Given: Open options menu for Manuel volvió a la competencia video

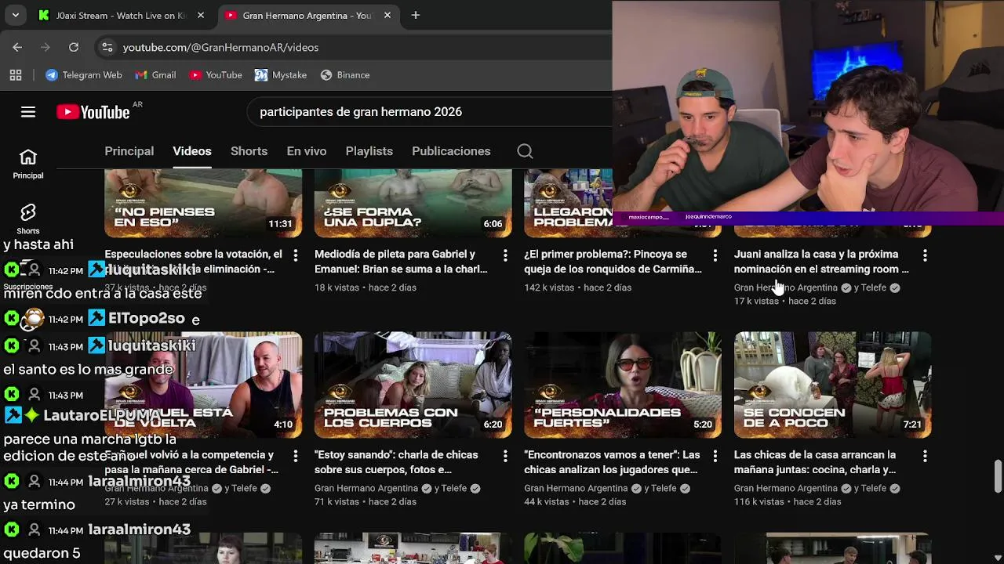Looking at the screenshot, I should click(x=295, y=456).
